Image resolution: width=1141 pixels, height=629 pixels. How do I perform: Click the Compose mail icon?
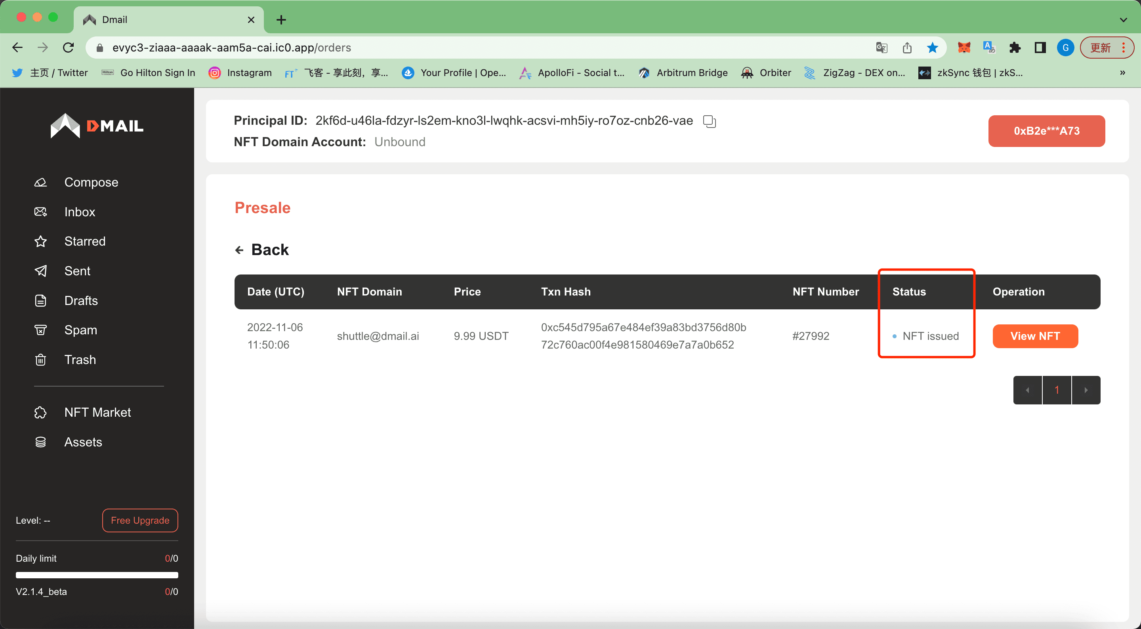[x=40, y=182]
